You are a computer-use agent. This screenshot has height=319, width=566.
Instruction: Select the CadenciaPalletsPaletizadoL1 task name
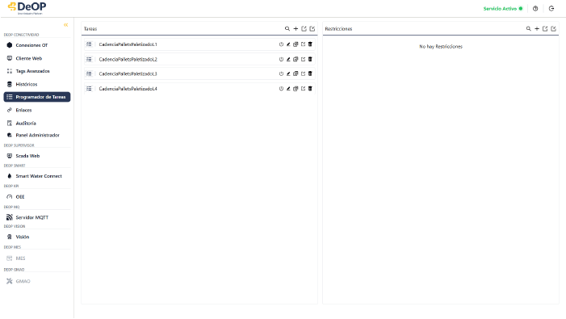point(128,44)
